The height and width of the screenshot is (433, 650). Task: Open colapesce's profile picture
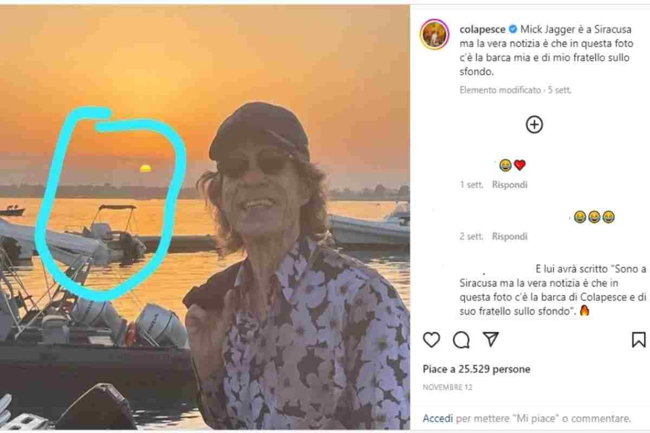click(434, 34)
